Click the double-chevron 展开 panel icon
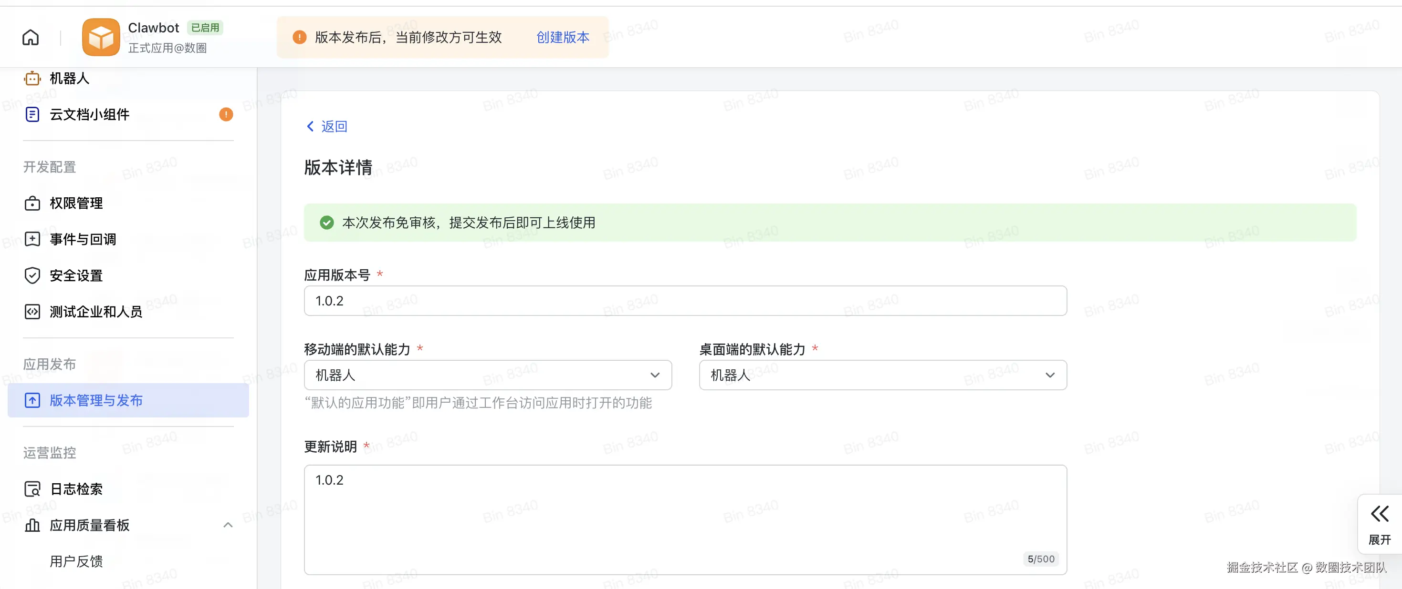 click(1379, 514)
